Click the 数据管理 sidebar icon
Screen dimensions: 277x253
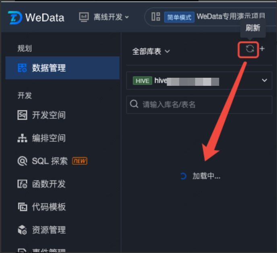coord(22,68)
